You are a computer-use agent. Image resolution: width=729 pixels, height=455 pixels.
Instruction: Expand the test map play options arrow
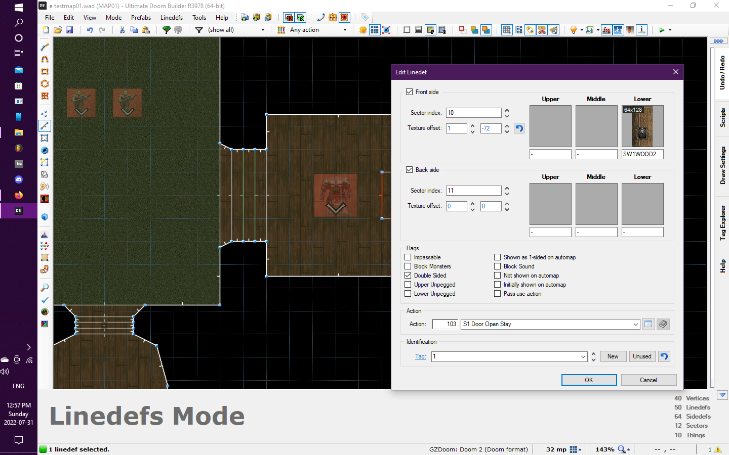[x=670, y=30]
